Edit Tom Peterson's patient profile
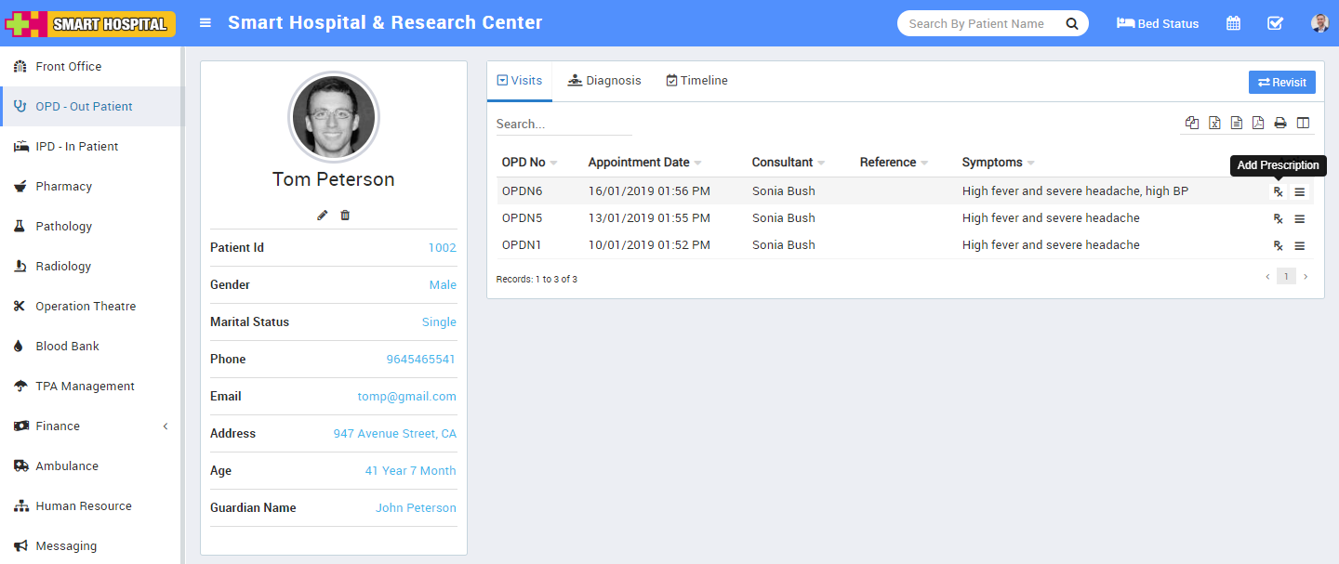The height and width of the screenshot is (564, 1339). tap(322, 215)
